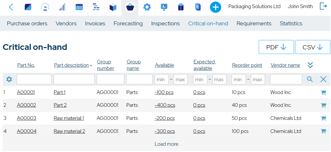Open the statistics bar chart icon
Screen dimensions: 331x152
(62, 7)
